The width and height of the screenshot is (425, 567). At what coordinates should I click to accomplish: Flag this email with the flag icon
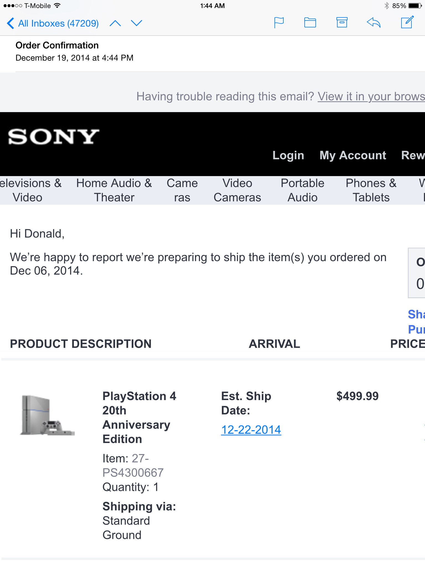click(279, 23)
